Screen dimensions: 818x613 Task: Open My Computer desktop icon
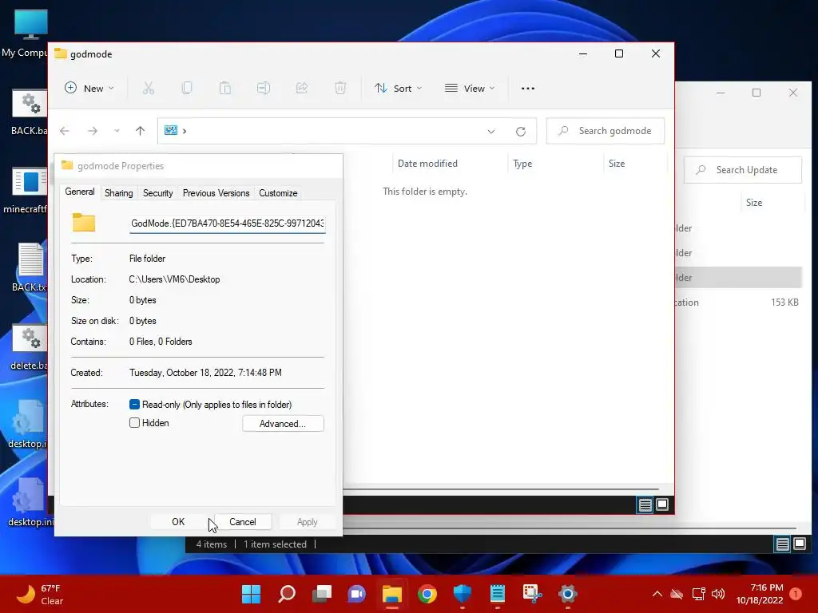pyautogui.click(x=26, y=33)
